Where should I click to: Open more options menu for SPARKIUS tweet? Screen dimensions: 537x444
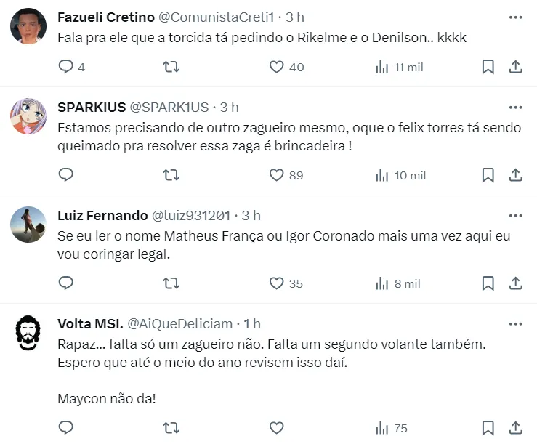pyautogui.click(x=515, y=108)
